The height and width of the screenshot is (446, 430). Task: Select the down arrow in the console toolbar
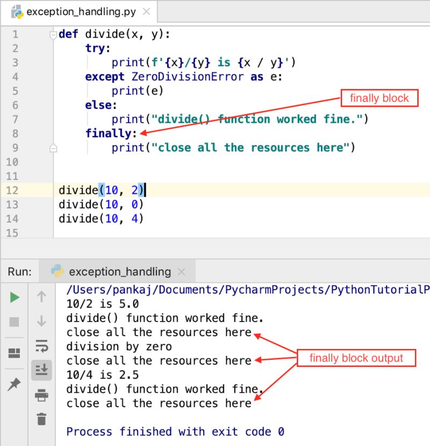[41, 320]
